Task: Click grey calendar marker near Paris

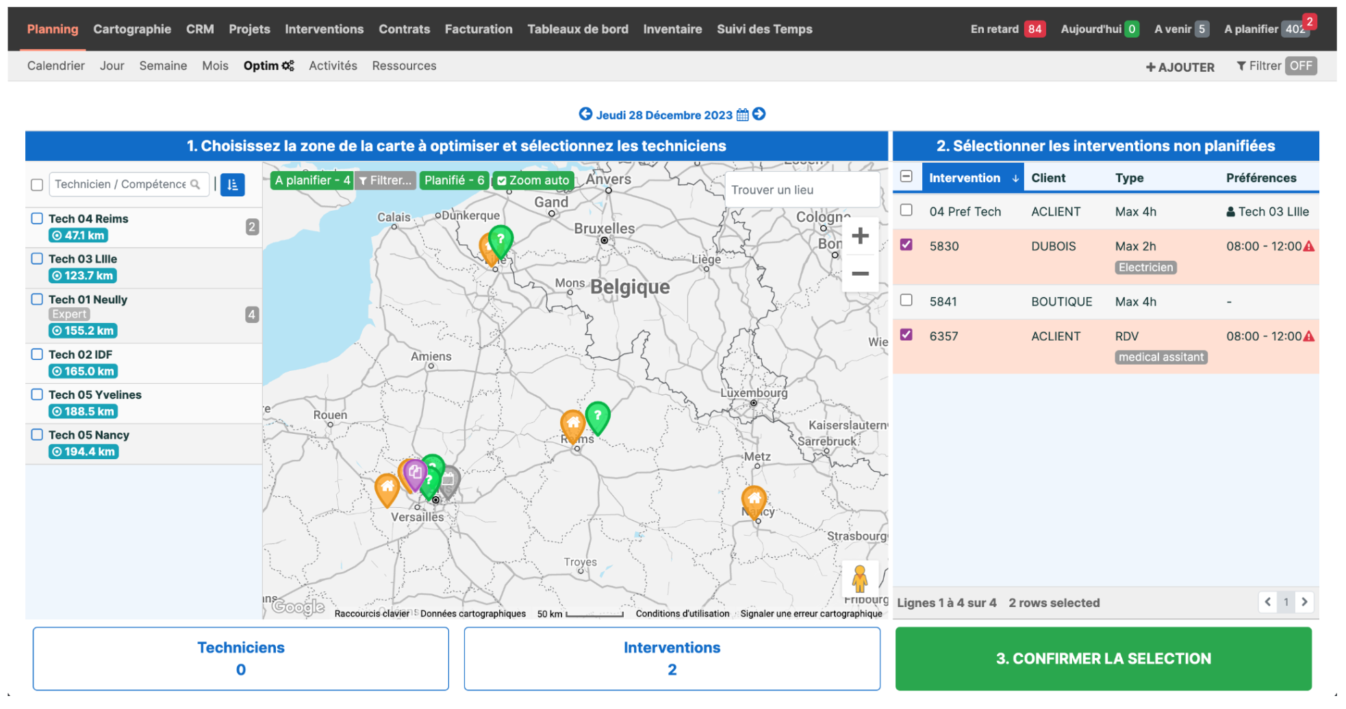Action: point(450,481)
